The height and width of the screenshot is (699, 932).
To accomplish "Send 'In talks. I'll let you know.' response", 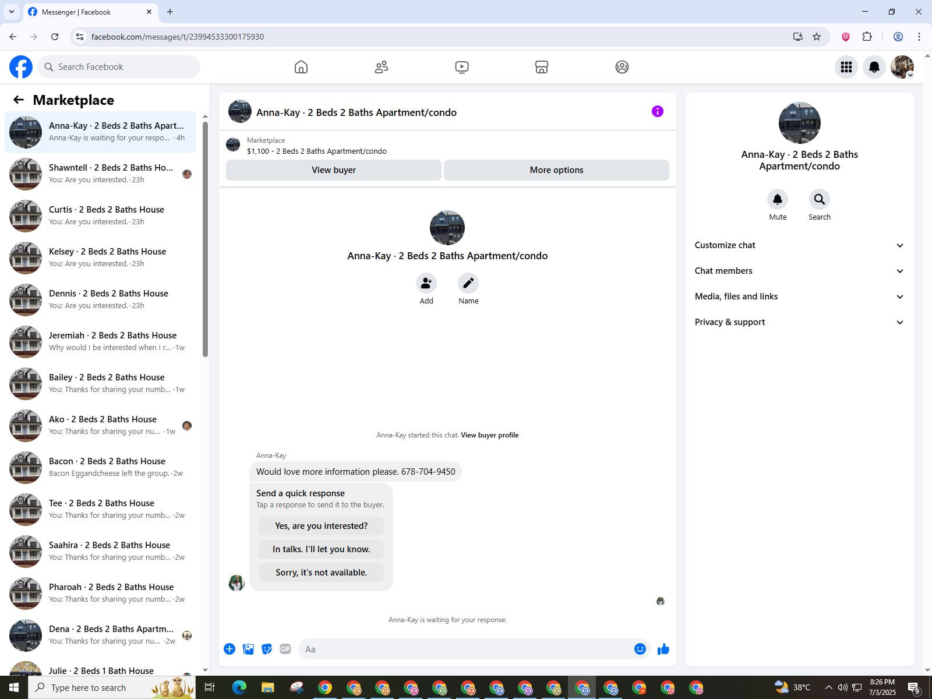I will pos(321,549).
